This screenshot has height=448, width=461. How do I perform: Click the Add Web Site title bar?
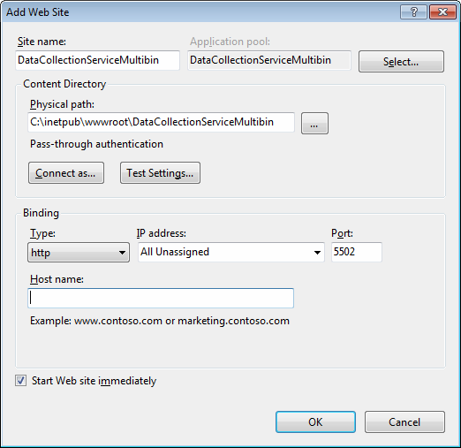click(x=200, y=12)
